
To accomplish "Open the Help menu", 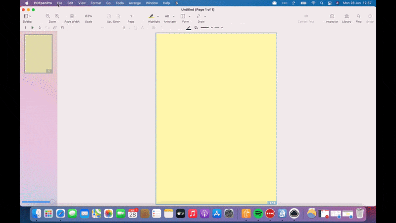I will coord(166,3).
